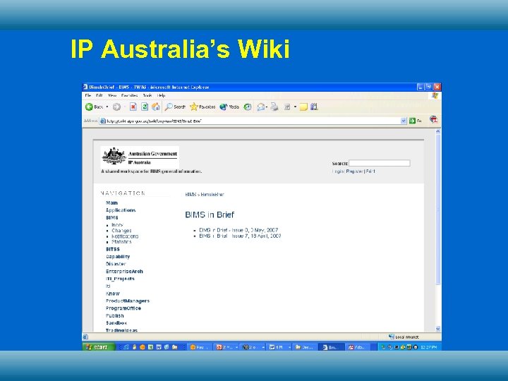Image resolution: width=508 pixels, height=381 pixels.
Task: Click the Refresh page icon
Action: (x=145, y=107)
